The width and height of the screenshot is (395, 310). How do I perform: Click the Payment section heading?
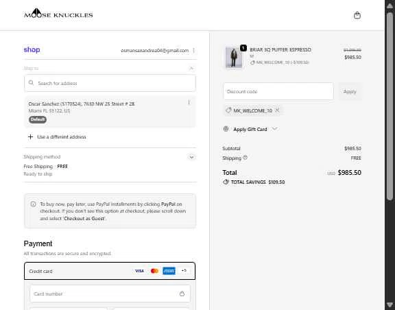pos(38,243)
